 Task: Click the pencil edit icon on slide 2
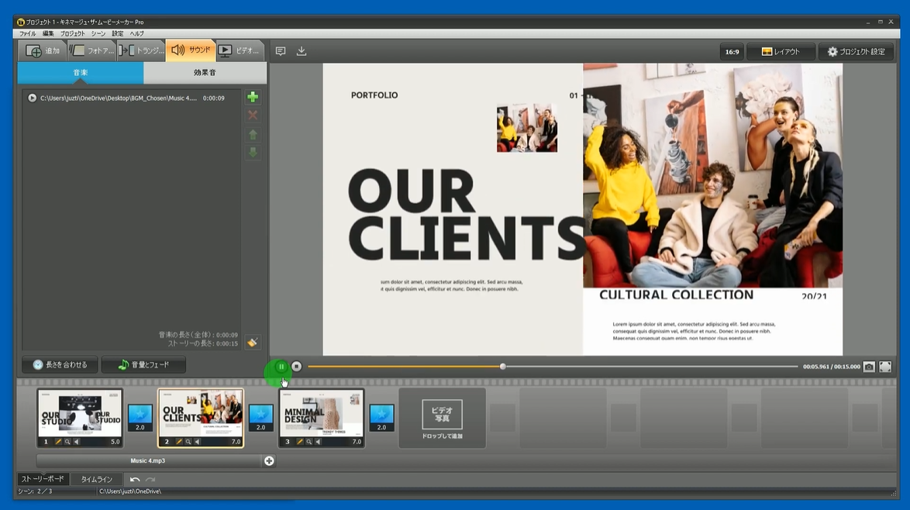pos(179,442)
